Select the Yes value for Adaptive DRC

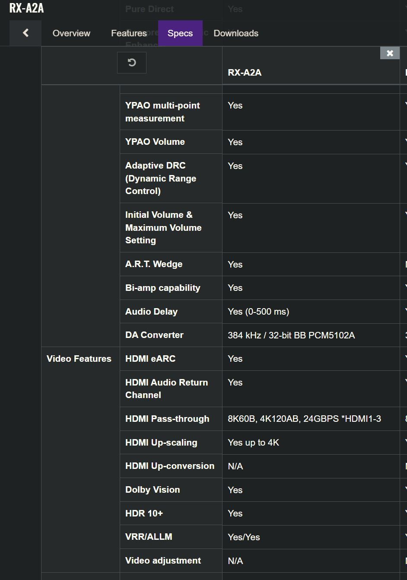(235, 166)
